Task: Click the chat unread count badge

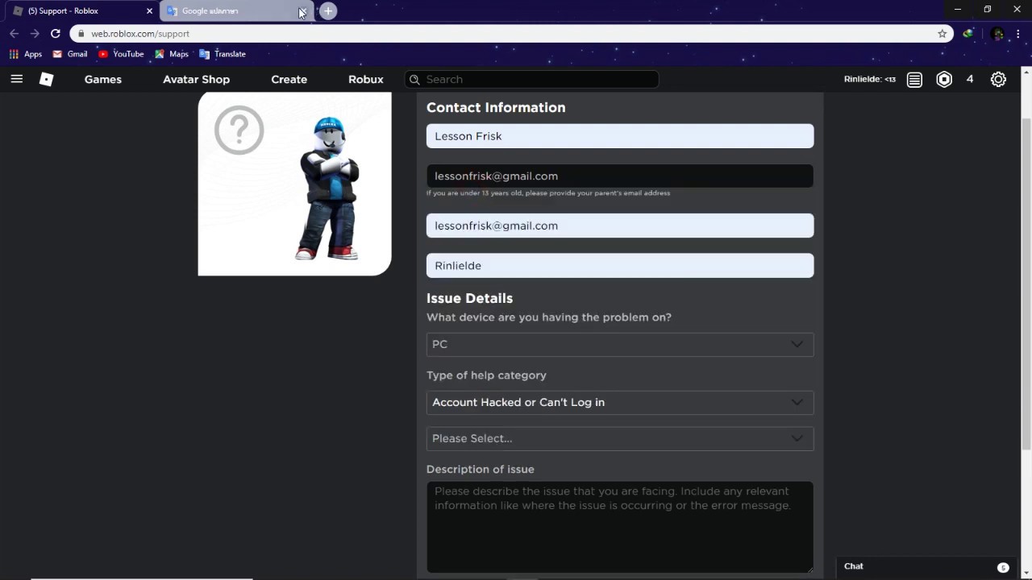Action: coord(1003,567)
